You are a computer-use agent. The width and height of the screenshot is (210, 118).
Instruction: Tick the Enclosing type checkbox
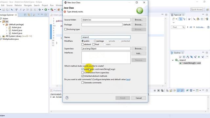(65, 29)
